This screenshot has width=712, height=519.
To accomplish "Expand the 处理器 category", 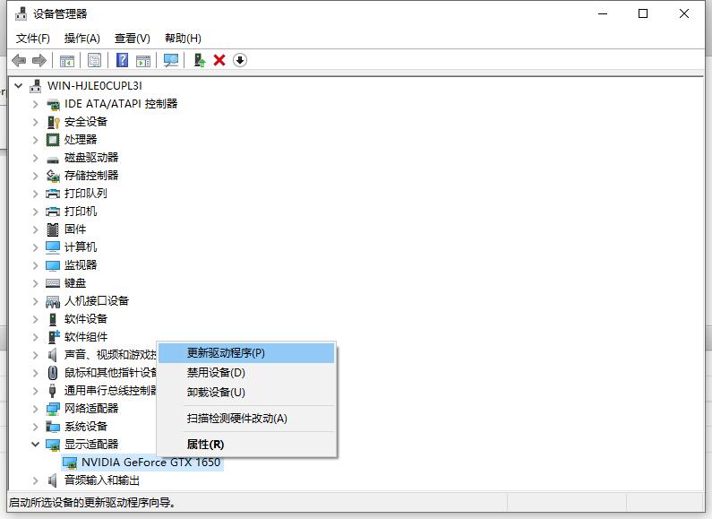I will tap(36, 140).
